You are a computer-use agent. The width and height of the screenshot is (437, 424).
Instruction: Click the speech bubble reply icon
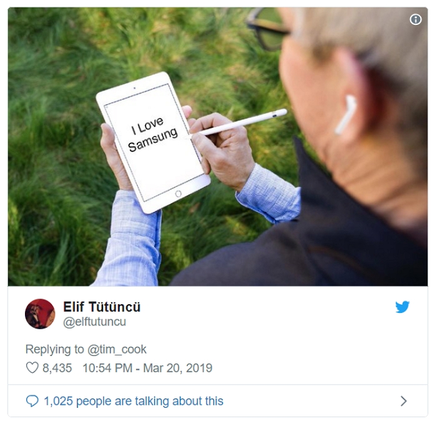click(x=32, y=401)
